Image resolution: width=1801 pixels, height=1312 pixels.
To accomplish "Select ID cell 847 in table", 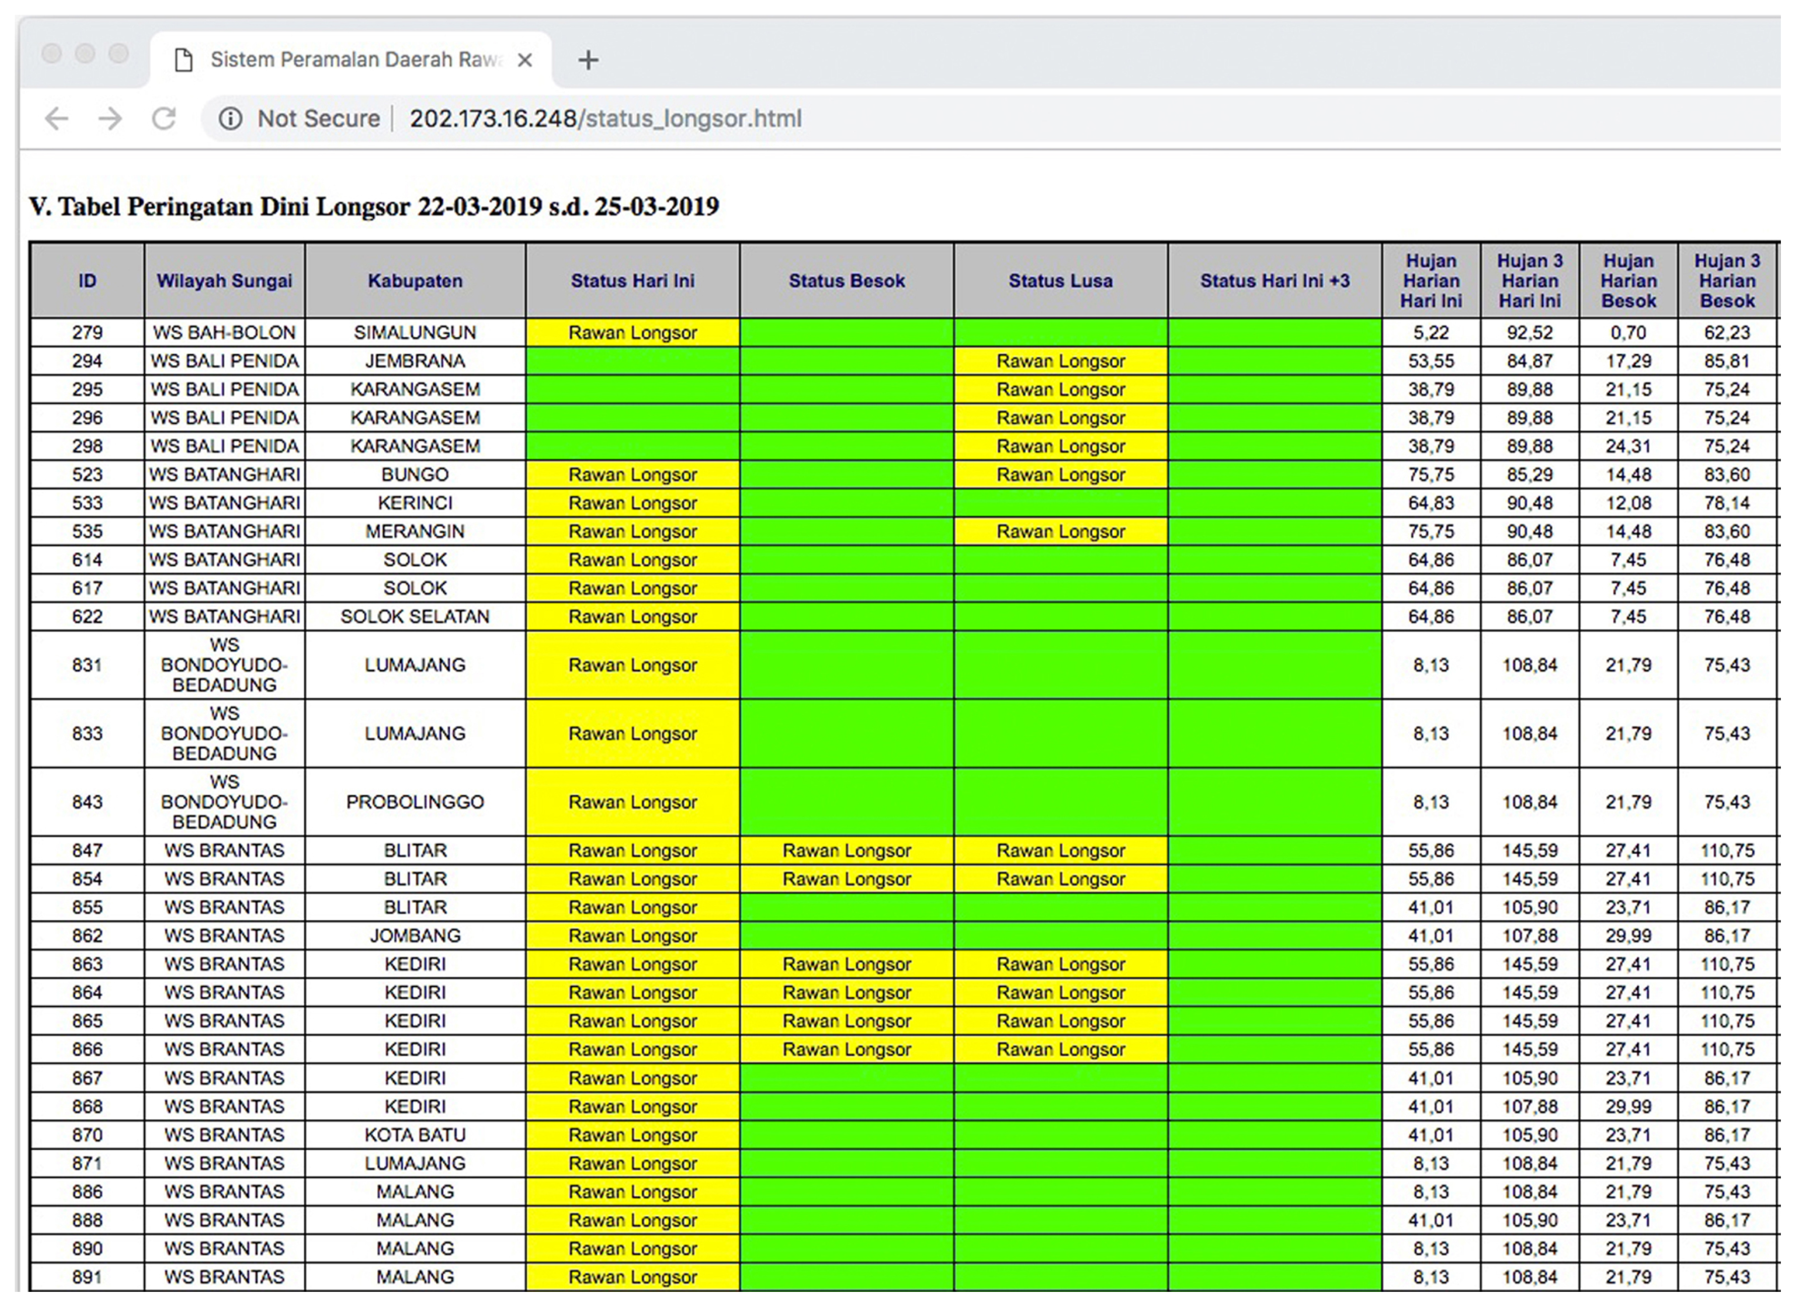I will 87,850.
